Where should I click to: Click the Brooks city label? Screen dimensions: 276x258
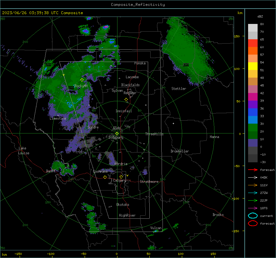point(218,215)
